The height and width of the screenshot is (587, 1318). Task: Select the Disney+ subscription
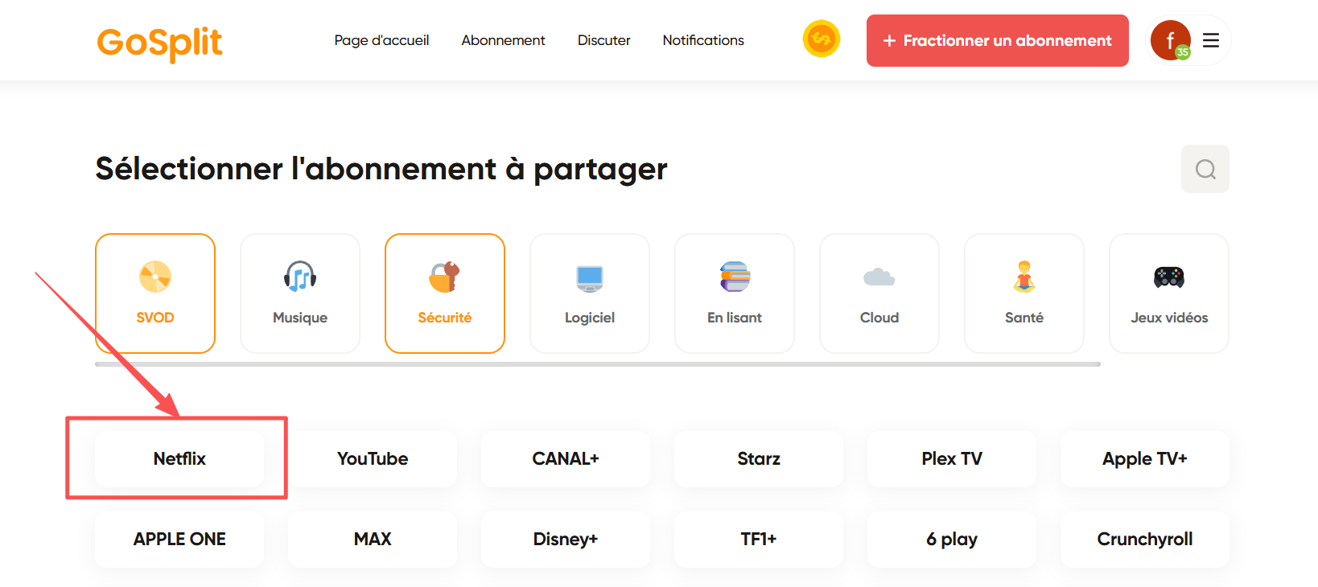click(566, 539)
